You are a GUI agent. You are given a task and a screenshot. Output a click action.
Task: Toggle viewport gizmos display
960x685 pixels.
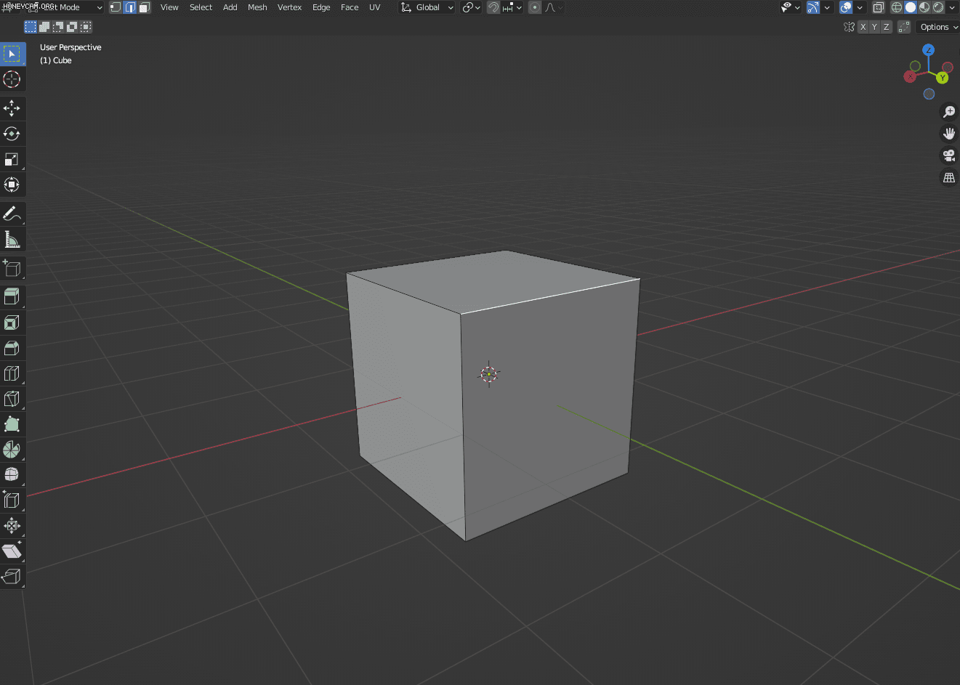(813, 7)
